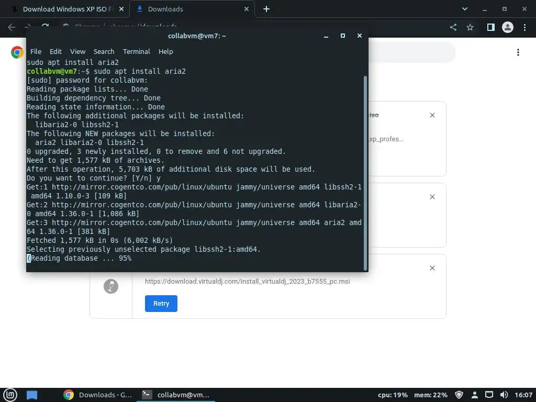
Task: Remove the second download entry from list
Action: tap(432, 197)
